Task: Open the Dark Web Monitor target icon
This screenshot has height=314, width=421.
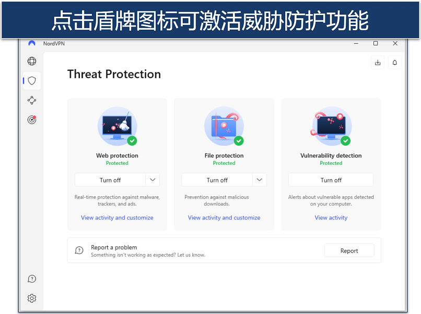Action: tap(32, 119)
